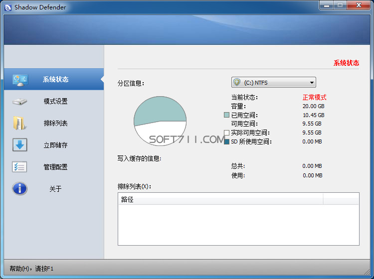Click the 实际可用空间 white color swatch
374x279 pixels.
[226, 133]
